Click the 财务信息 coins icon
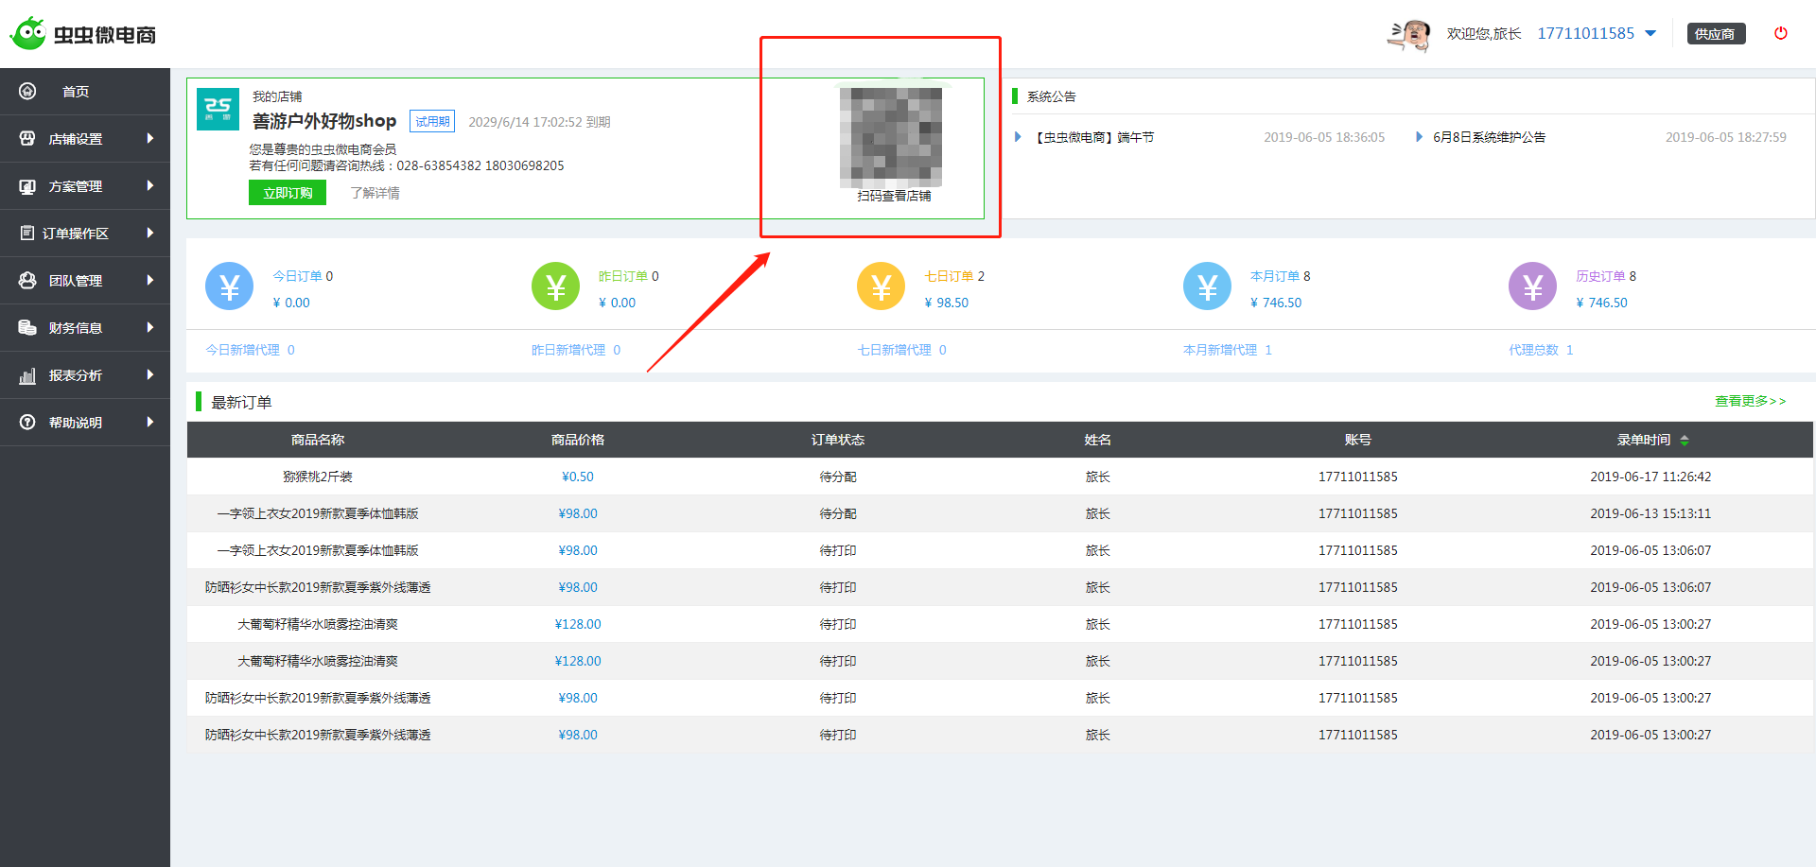Viewport: 1816px width, 867px height. [x=27, y=327]
